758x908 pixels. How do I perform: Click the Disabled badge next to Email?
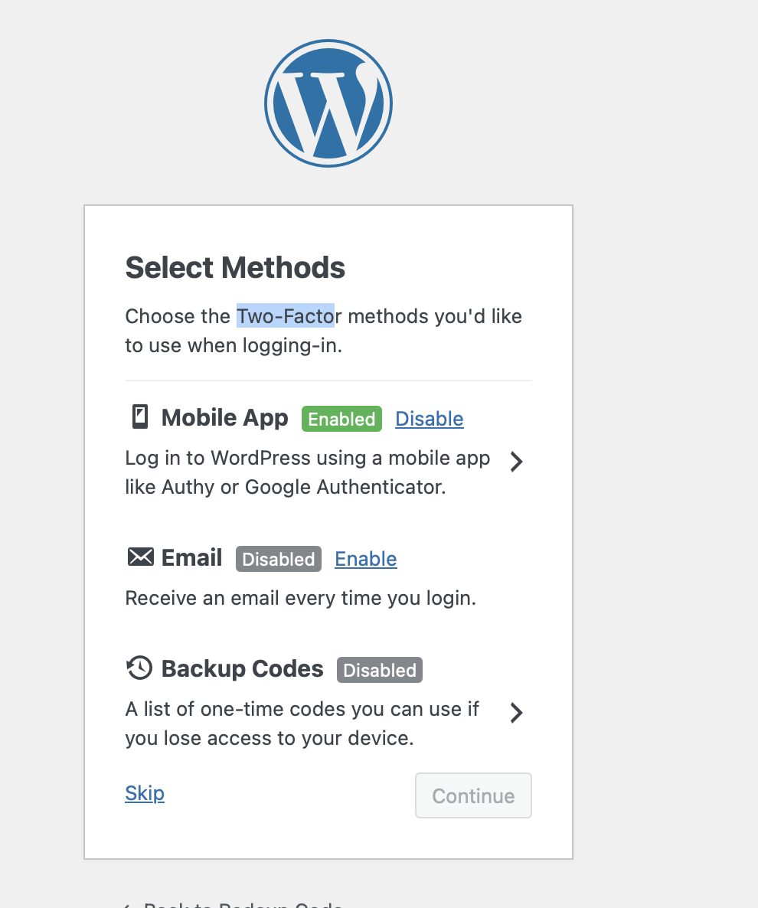pos(279,559)
